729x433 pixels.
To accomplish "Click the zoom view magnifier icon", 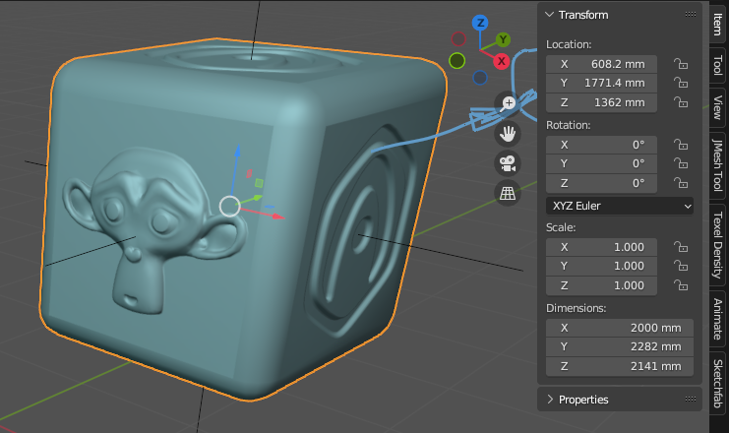I will pos(508,103).
